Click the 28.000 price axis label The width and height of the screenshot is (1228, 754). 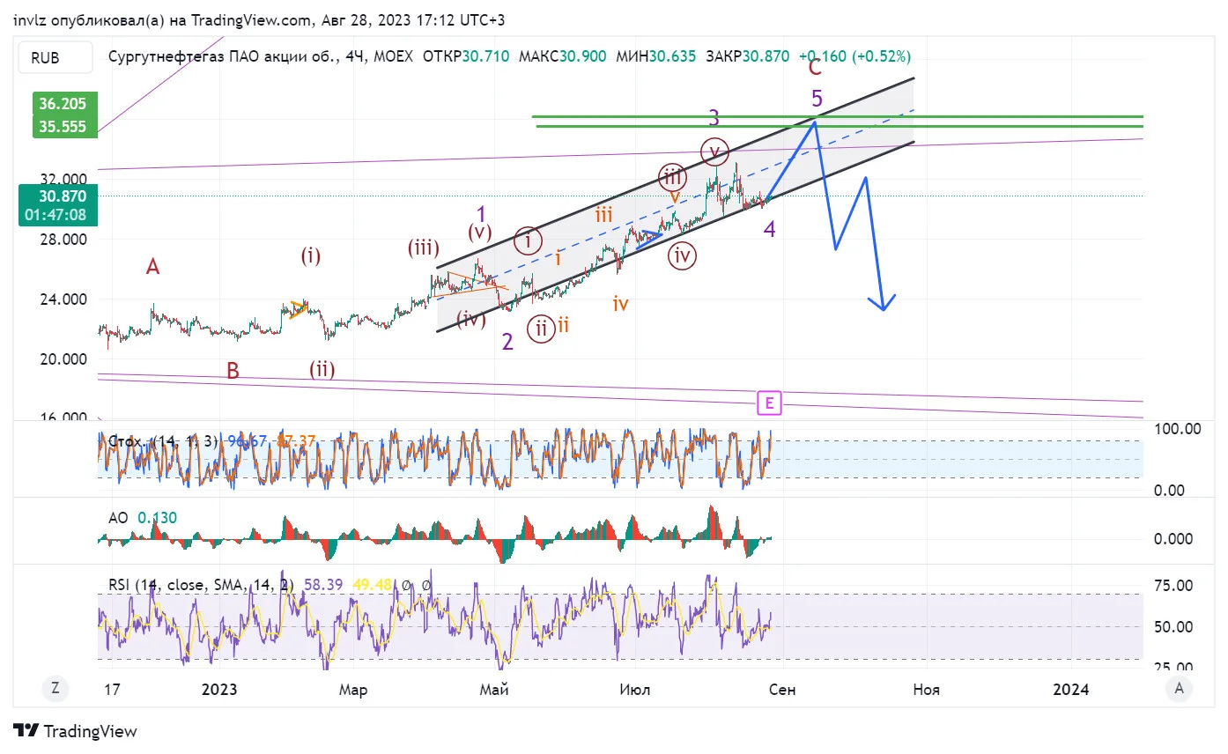[x=63, y=239]
